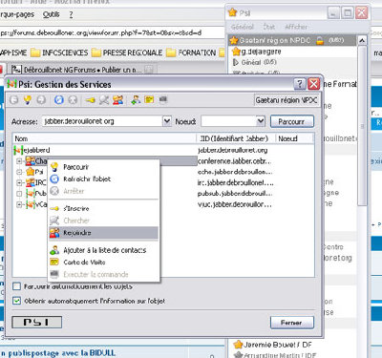Click the account button at the toolbar's right end
Screen dimensions: 382x358
286,100
